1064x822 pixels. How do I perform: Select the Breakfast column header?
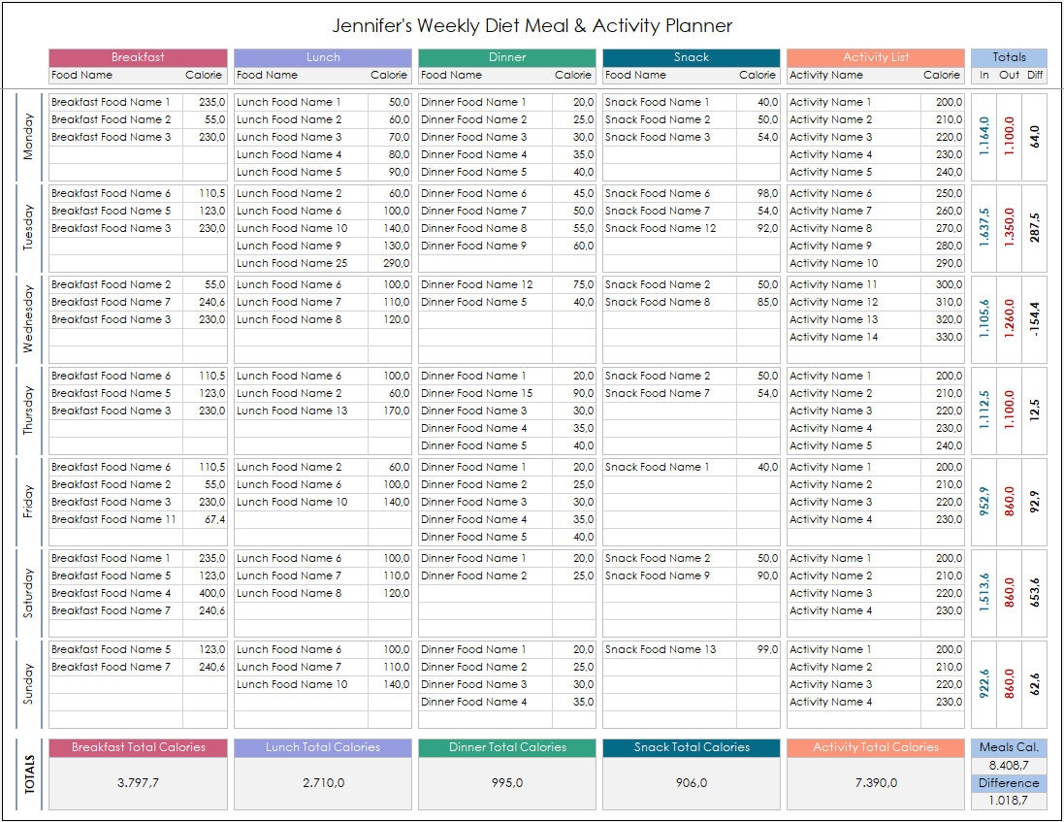(138, 57)
